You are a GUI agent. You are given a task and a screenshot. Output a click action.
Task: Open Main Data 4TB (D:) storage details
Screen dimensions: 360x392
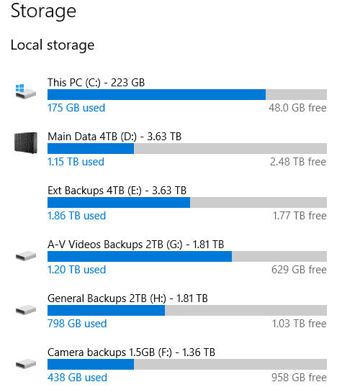click(114, 137)
